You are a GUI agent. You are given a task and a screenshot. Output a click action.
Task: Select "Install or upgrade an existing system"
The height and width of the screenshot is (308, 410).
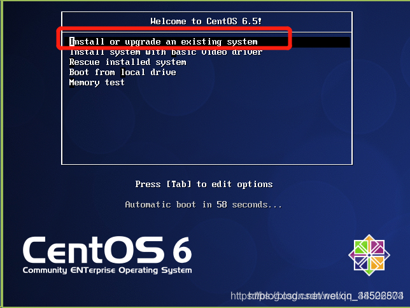point(207,42)
